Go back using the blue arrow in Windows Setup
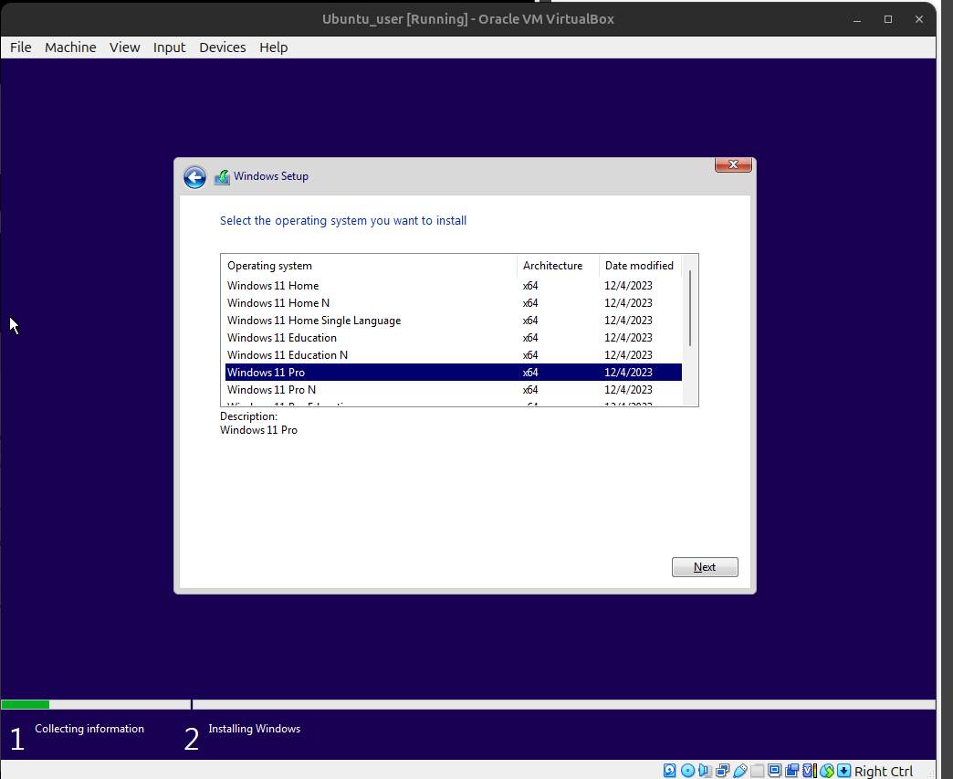Screen dimensions: 953x779 (194, 177)
